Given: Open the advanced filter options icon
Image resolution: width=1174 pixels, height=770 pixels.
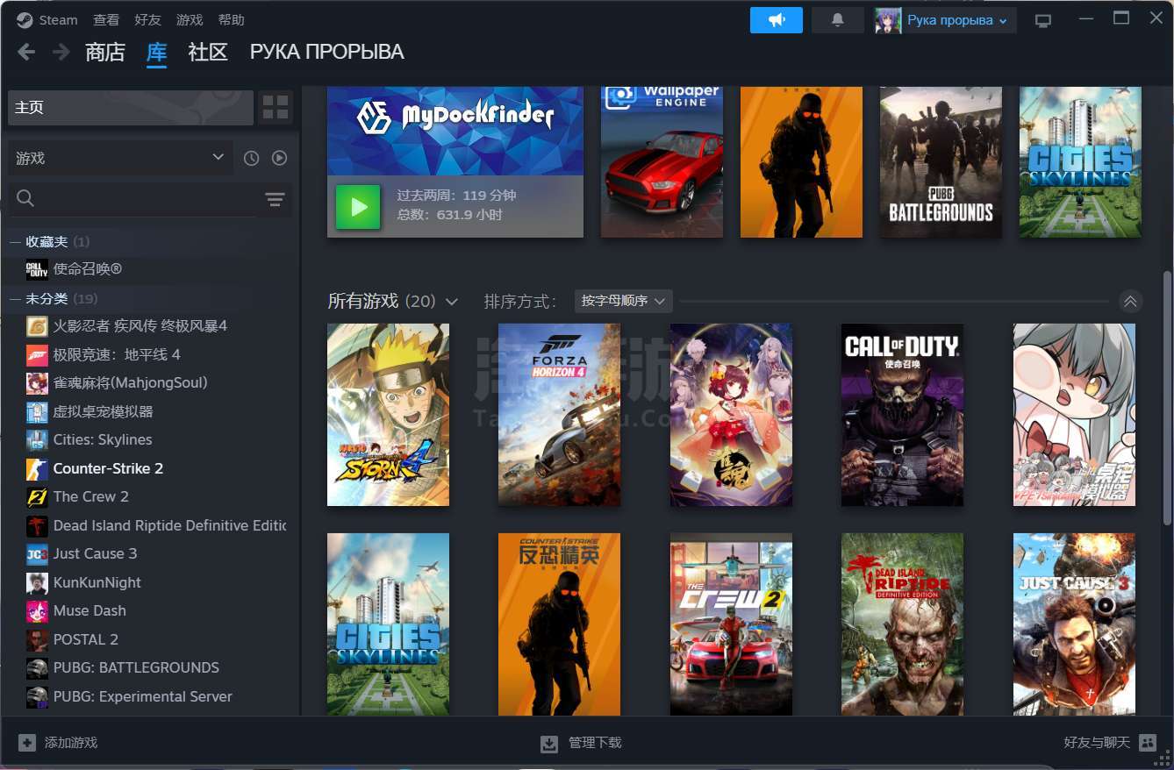Looking at the screenshot, I should (x=275, y=200).
